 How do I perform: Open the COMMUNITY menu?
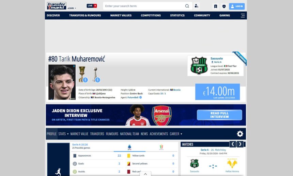[x=202, y=16]
